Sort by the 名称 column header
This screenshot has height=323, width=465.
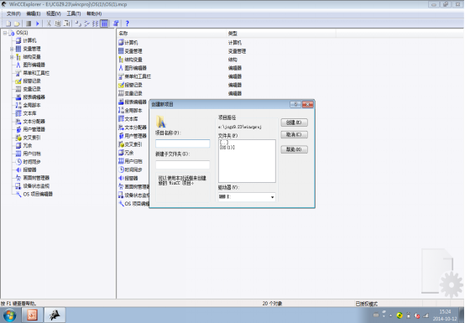click(171, 34)
